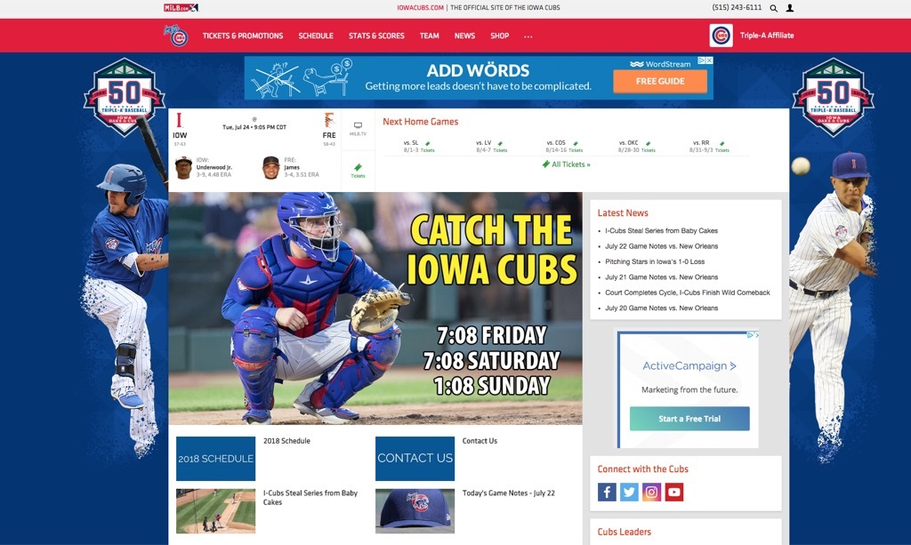Open the Instagram icon
This screenshot has height=545, width=911.
click(652, 491)
